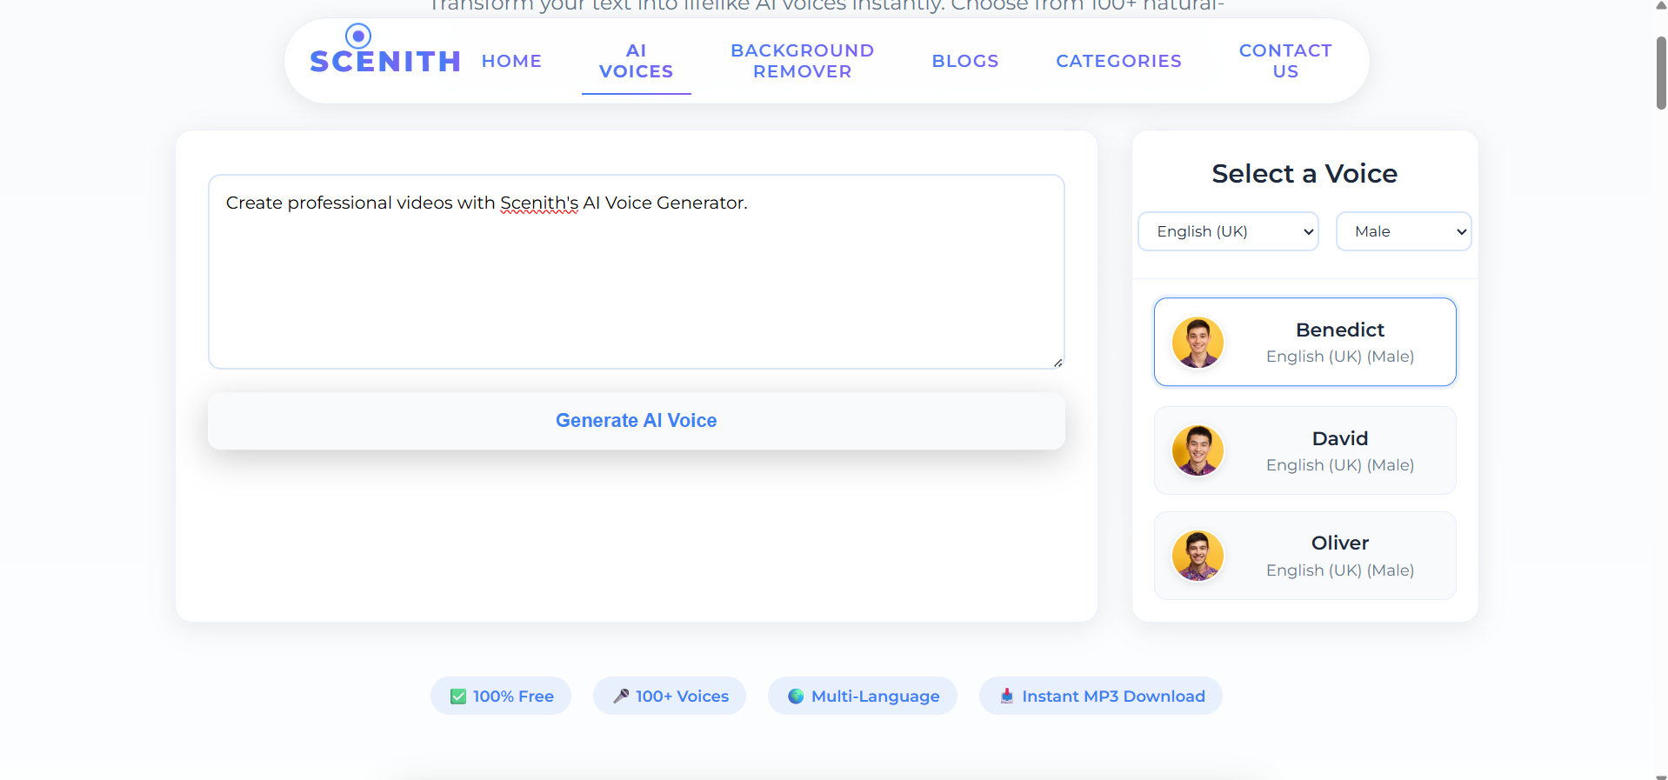Select the David voice card
Viewport: 1668px width, 780px height.
(1304, 450)
